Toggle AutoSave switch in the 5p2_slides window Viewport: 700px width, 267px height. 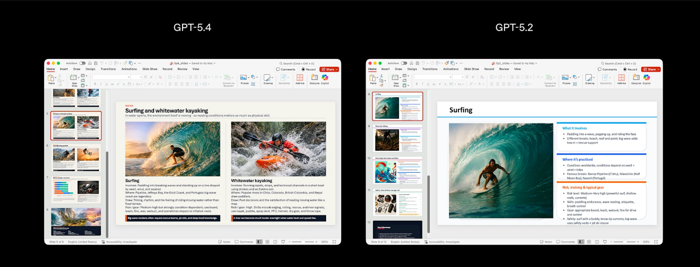point(404,63)
